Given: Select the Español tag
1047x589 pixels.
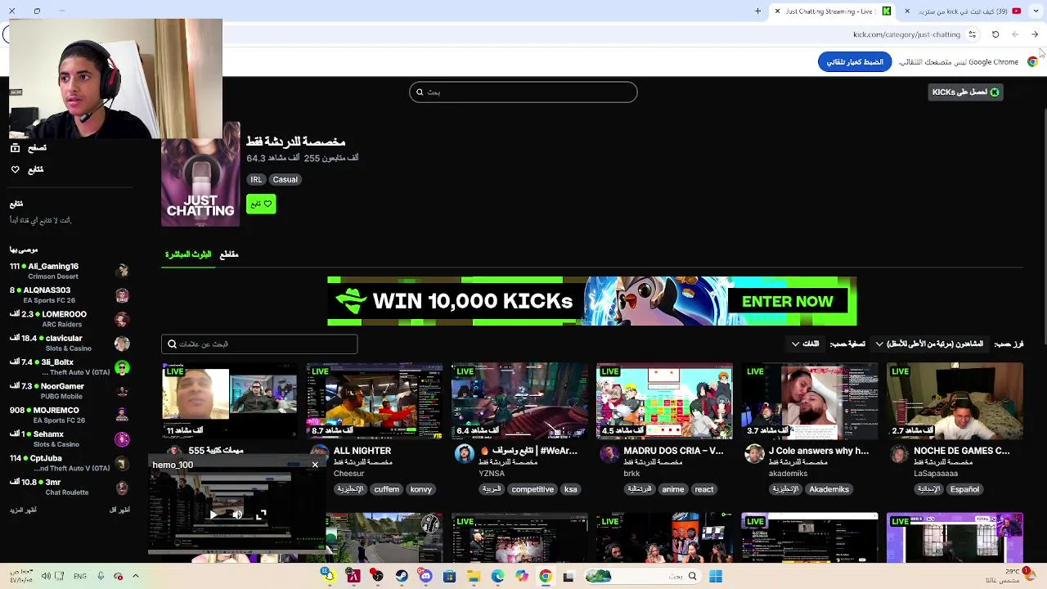Looking at the screenshot, I should point(964,489).
